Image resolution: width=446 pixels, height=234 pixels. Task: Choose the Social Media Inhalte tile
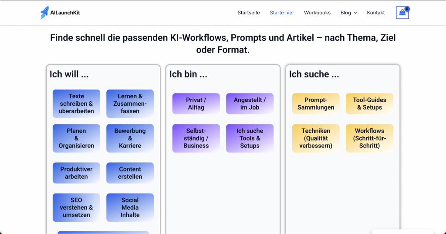tap(130, 207)
